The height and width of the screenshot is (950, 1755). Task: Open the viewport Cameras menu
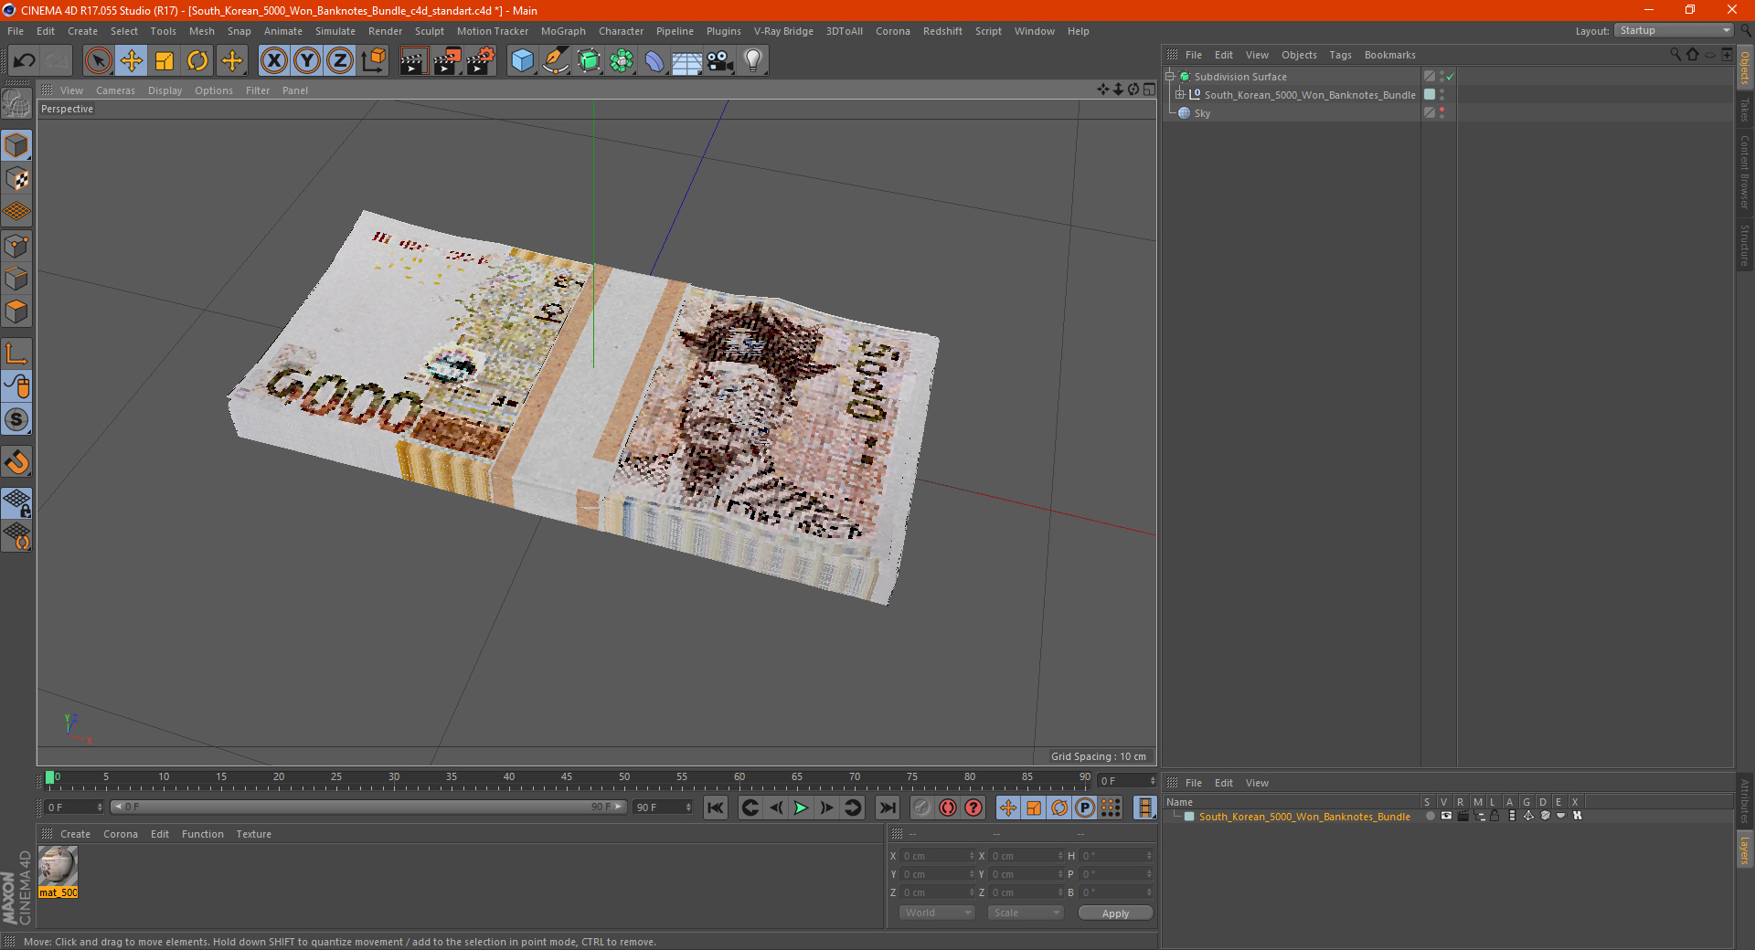(115, 90)
